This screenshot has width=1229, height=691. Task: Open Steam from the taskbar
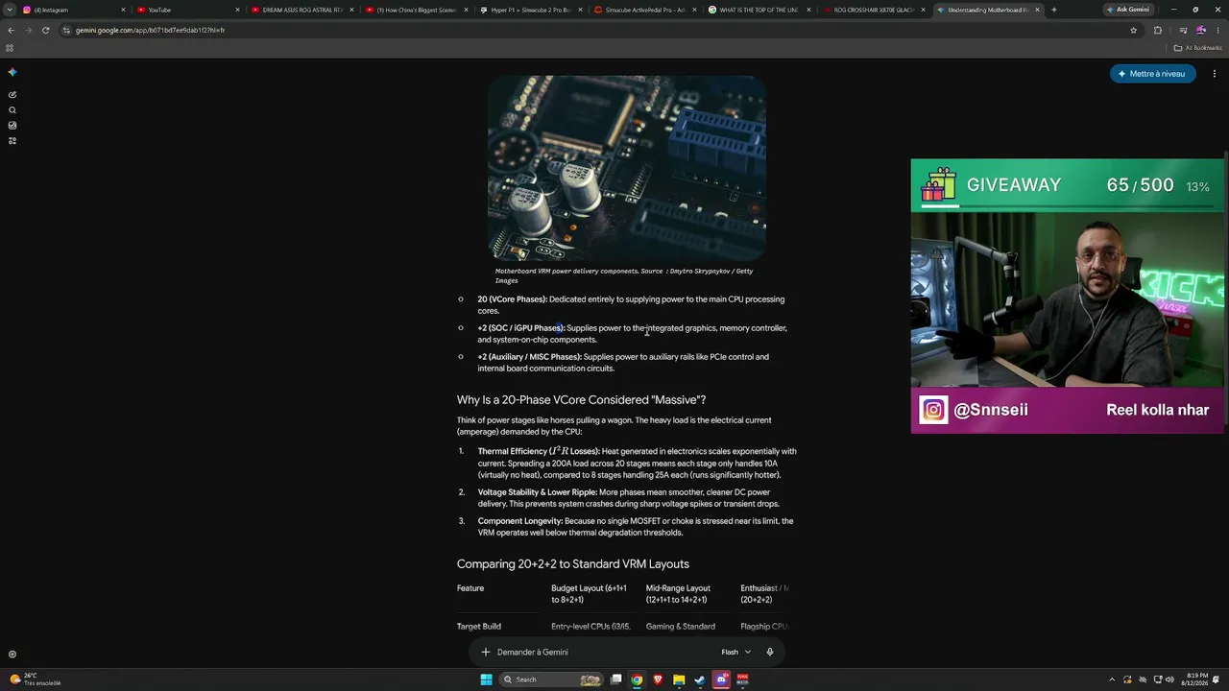pyautogui.click(x=700, y=679)
